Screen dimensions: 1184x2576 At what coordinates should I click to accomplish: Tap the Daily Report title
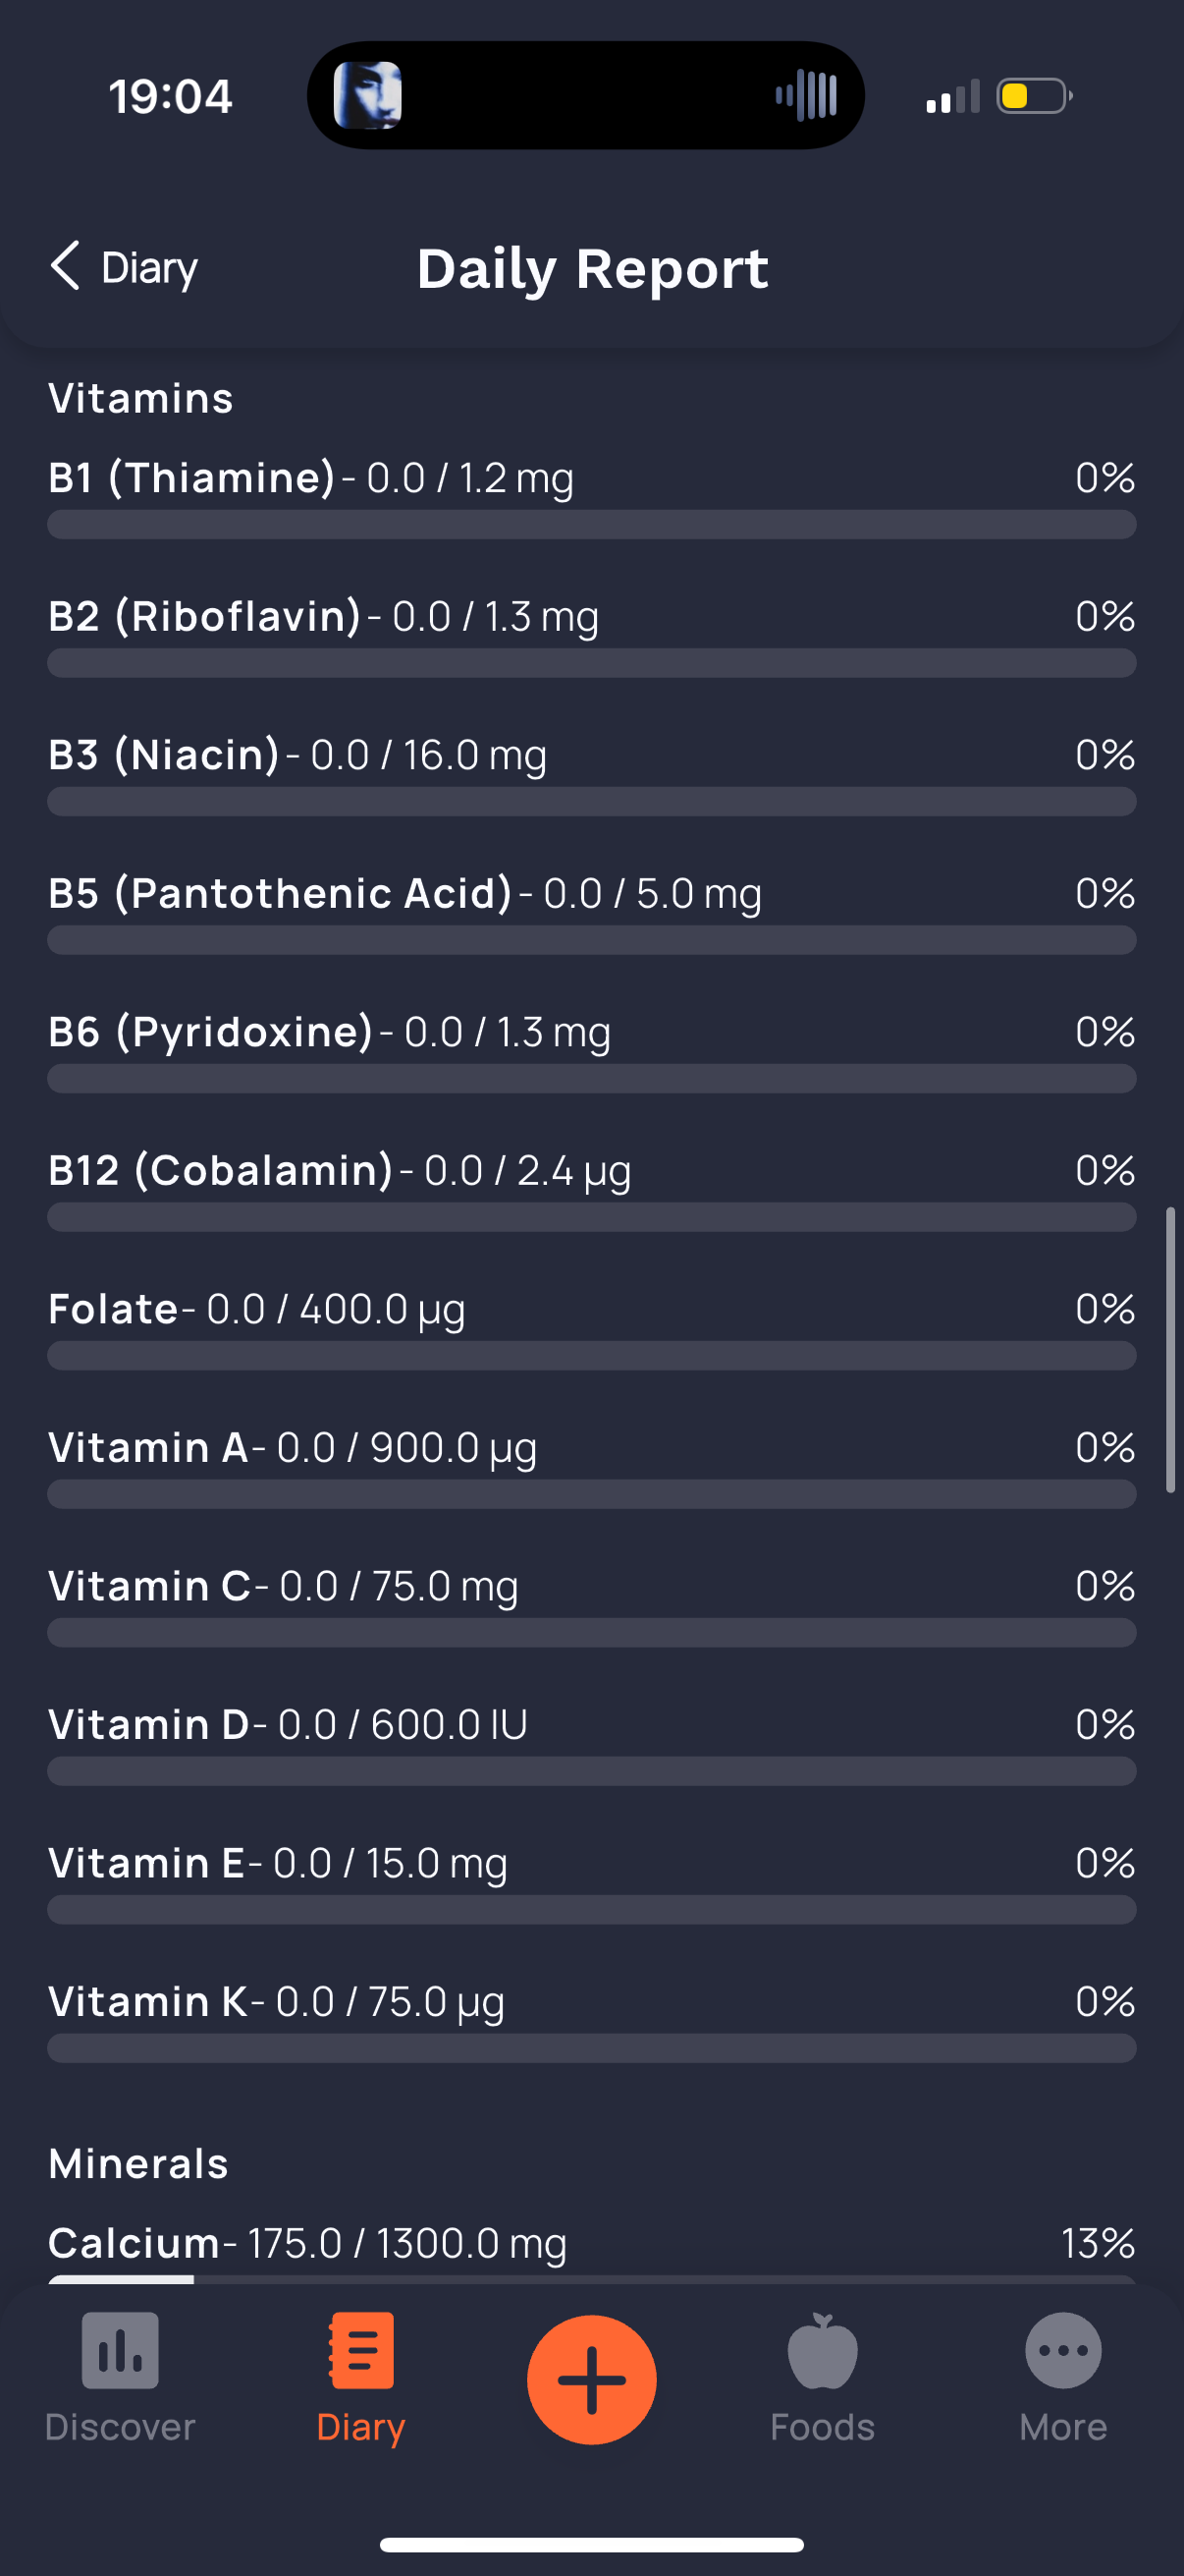coord(593,268)
